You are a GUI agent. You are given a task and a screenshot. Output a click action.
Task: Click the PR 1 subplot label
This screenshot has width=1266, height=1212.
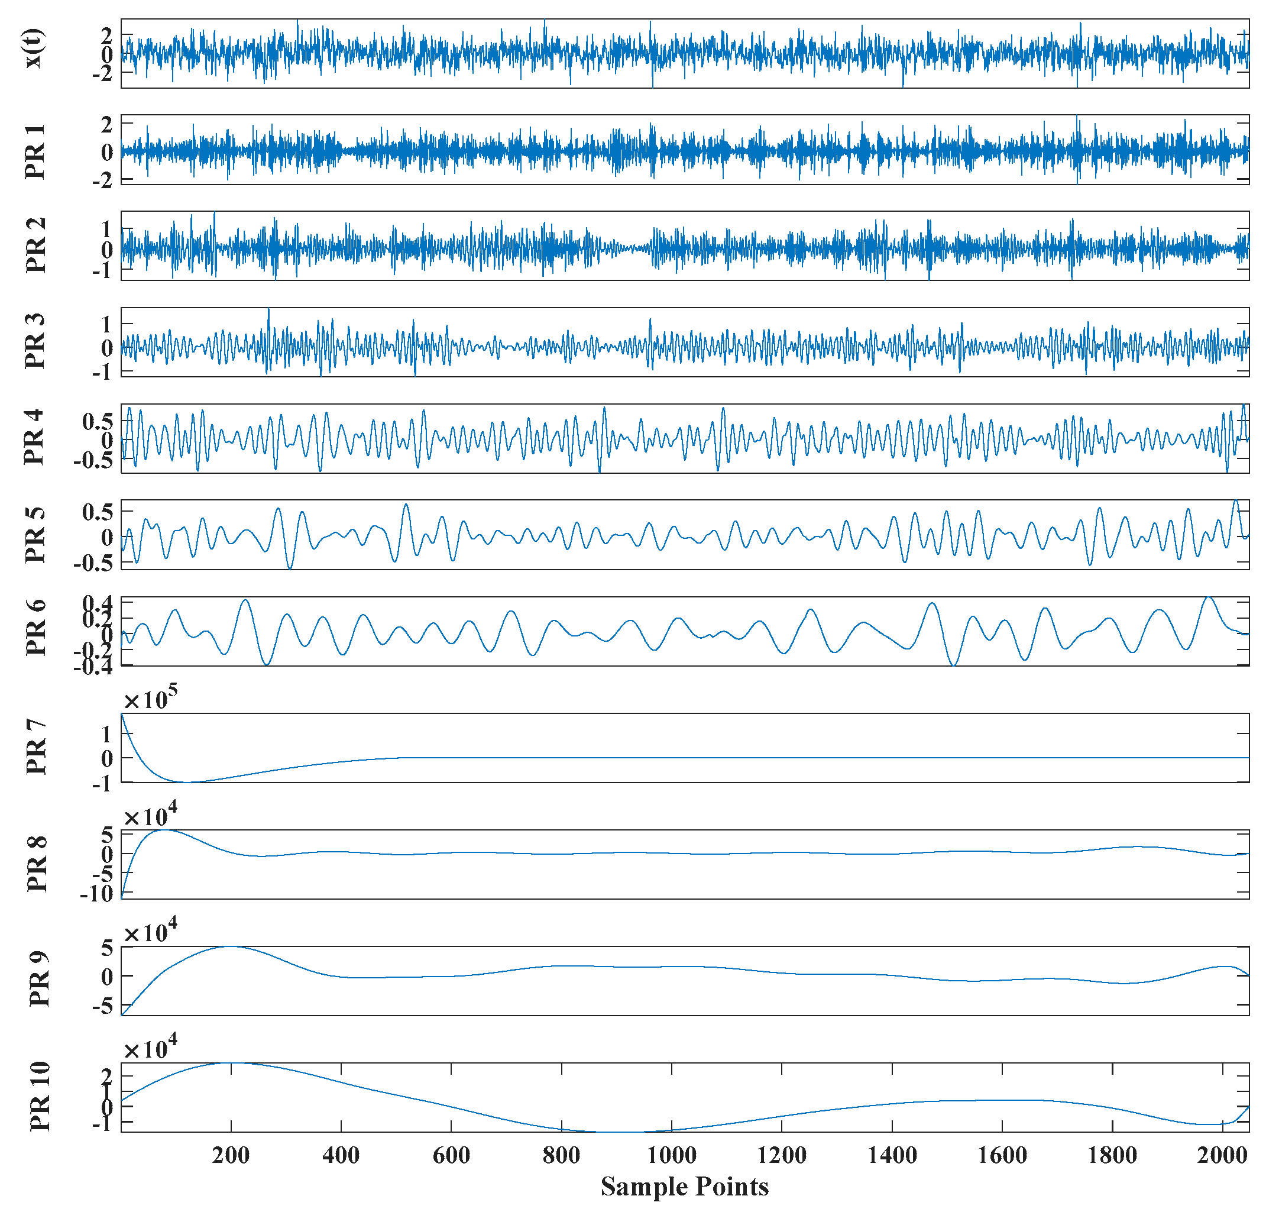(x=35, y=151)
